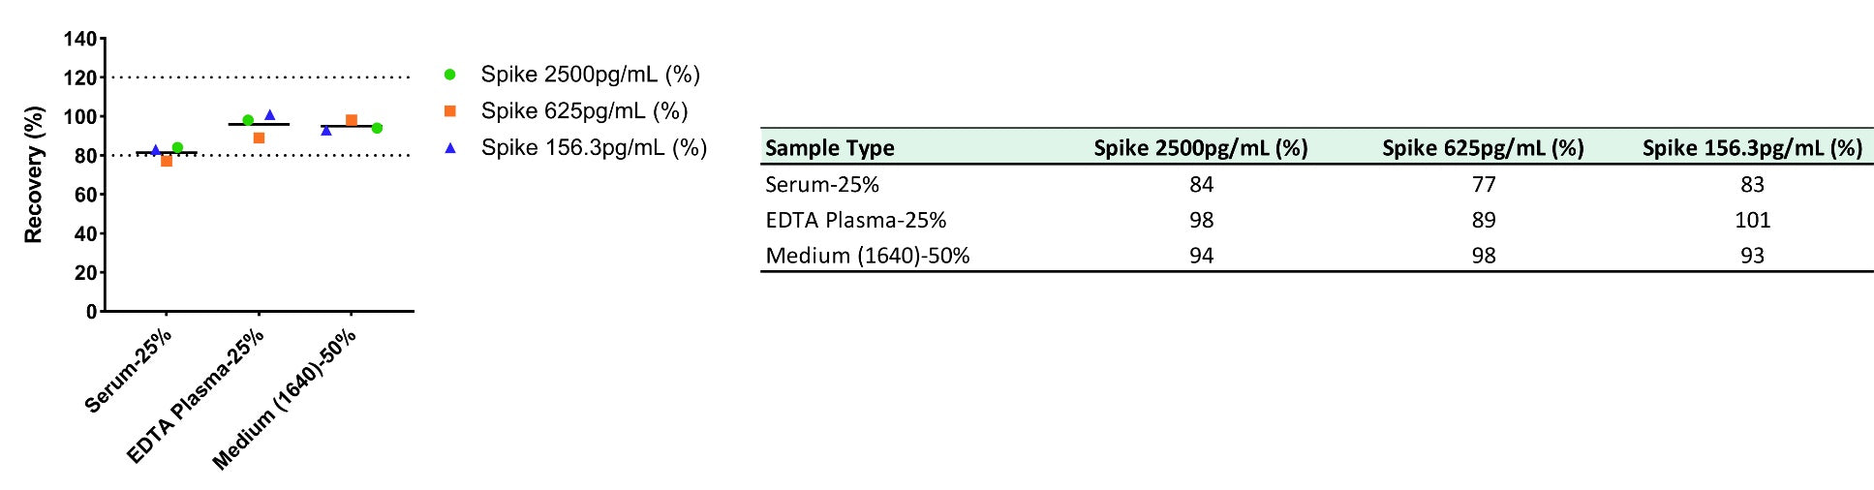Click the 120 tick on the y-axis
The height and width of the screenshot is (490, 1874).
point(80,77)
